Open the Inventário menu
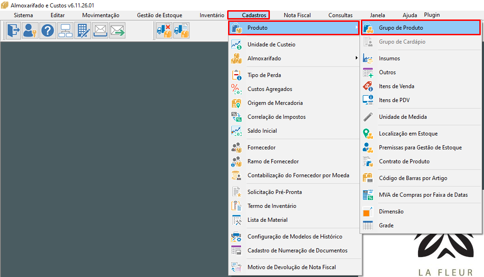The width and height of the screenshot is (484, 277). click(x=212, y=15)
